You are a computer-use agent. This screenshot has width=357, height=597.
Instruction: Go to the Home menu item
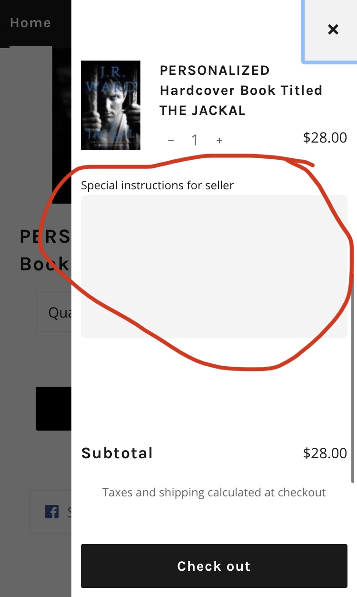(x=30, y=22)
